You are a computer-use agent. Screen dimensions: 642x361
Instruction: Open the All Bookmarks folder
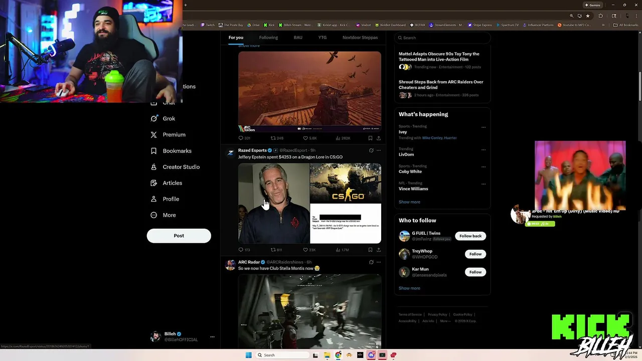pos(626,25)
